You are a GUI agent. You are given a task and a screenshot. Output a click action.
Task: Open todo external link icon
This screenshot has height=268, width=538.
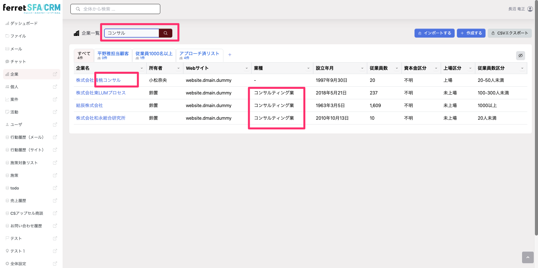[55, 188]
